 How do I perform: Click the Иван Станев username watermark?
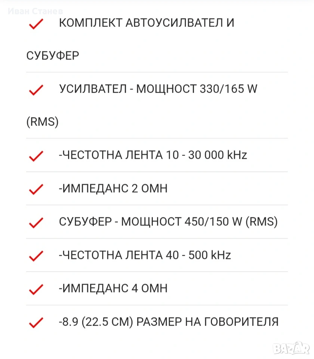tap(35, 11)
